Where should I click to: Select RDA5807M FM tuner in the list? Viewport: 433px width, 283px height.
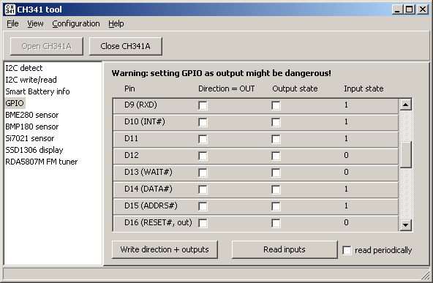42,162
